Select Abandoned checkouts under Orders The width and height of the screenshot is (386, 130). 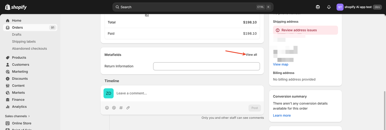tap(29, 48)
